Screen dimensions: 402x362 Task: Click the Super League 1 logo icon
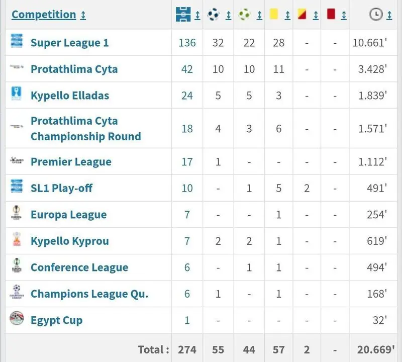17,41
